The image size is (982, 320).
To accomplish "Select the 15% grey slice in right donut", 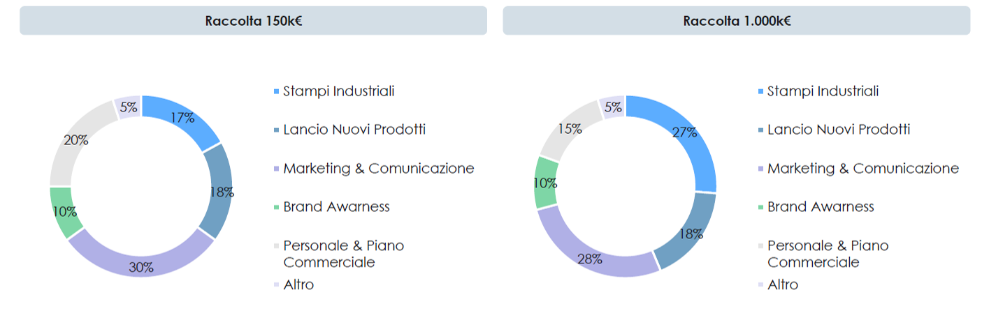I will click(569, 131).
